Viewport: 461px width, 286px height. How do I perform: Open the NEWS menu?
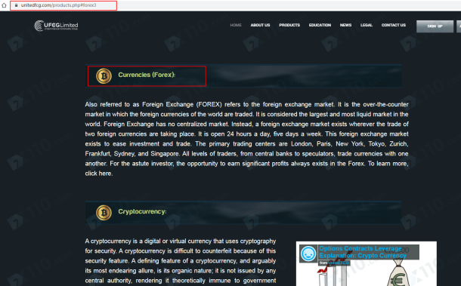[x=346, y=25]
